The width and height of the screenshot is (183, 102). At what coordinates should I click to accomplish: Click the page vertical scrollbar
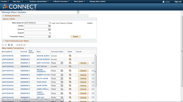182,51
